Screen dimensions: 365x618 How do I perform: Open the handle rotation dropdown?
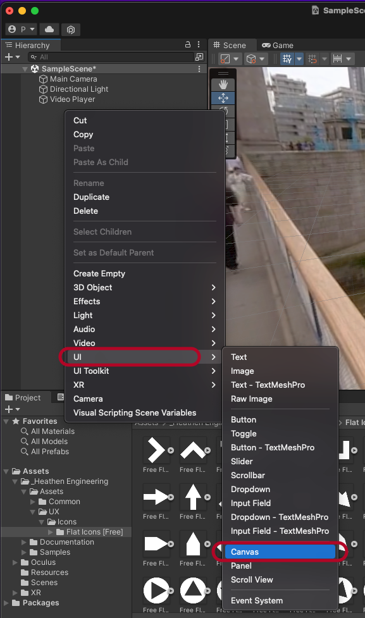pyautogui.click(x=256, y=59)
